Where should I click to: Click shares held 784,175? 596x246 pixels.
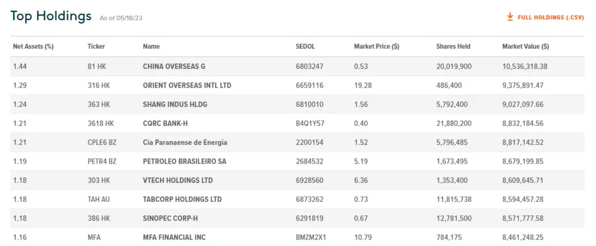449,237
